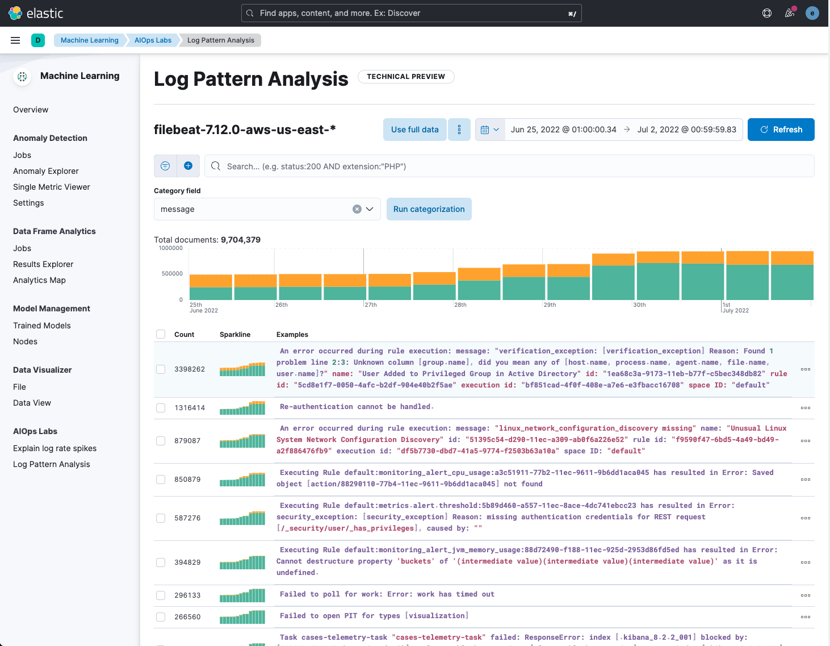Add a filter with plus icon
This screenshot has width=830, height=646.
pos(188,166)
